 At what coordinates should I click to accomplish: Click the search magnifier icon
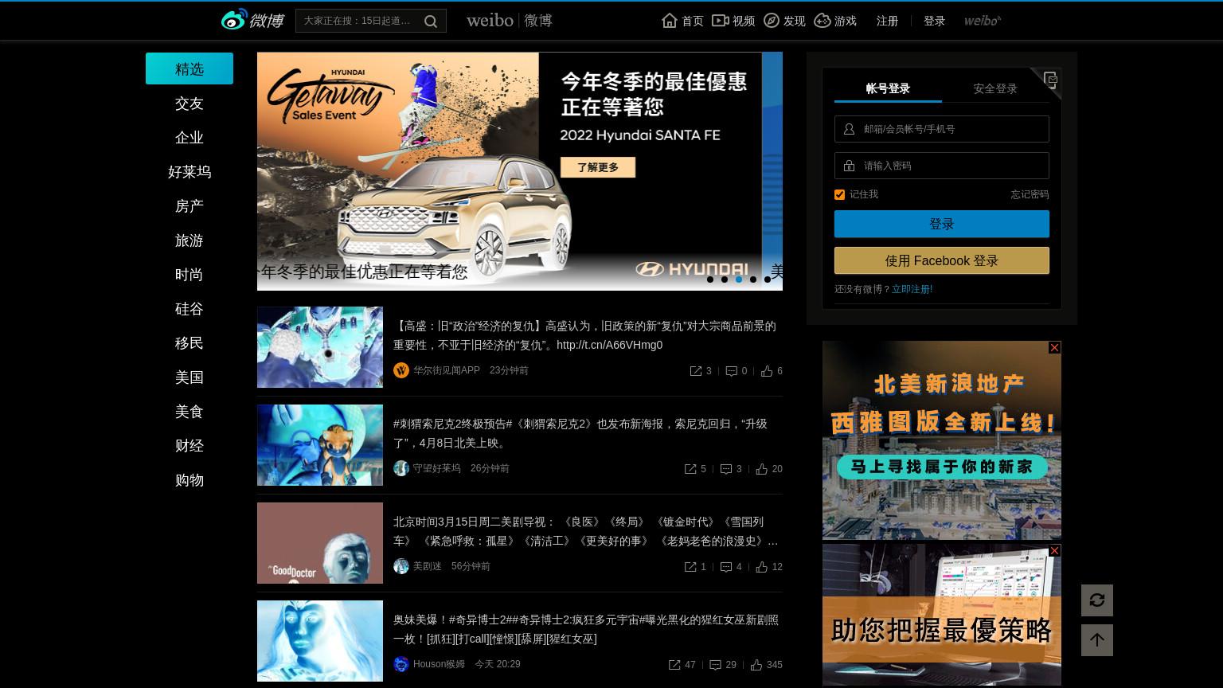[431, 21]
